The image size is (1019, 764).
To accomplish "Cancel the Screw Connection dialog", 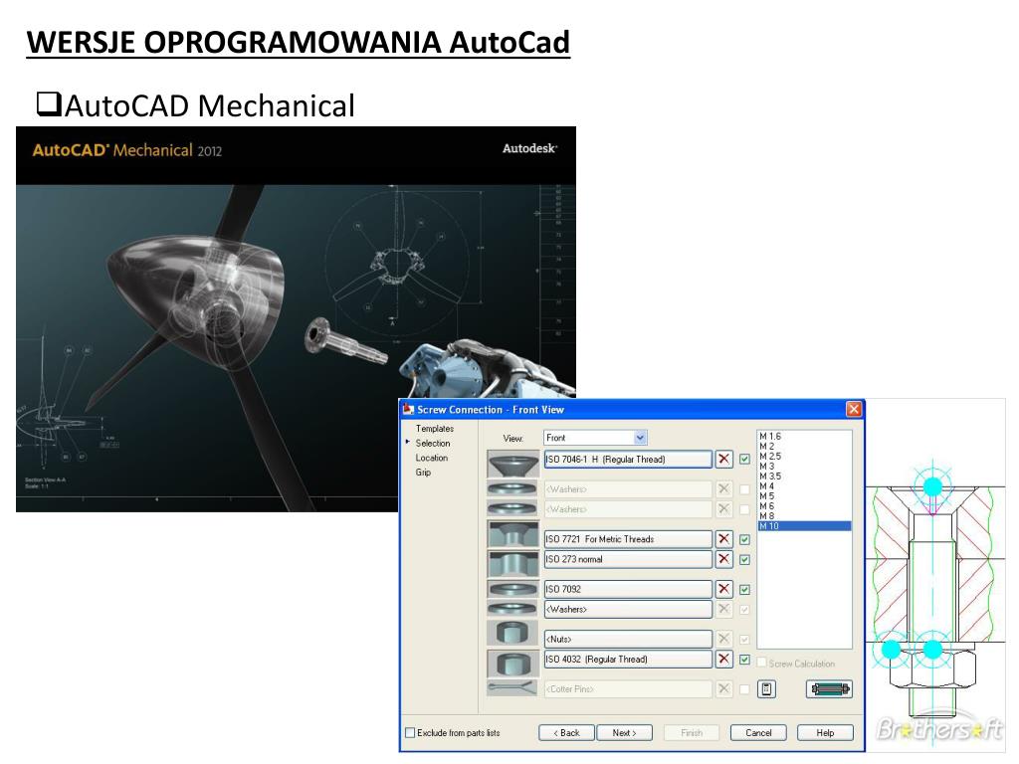I will tap(758, 733).
